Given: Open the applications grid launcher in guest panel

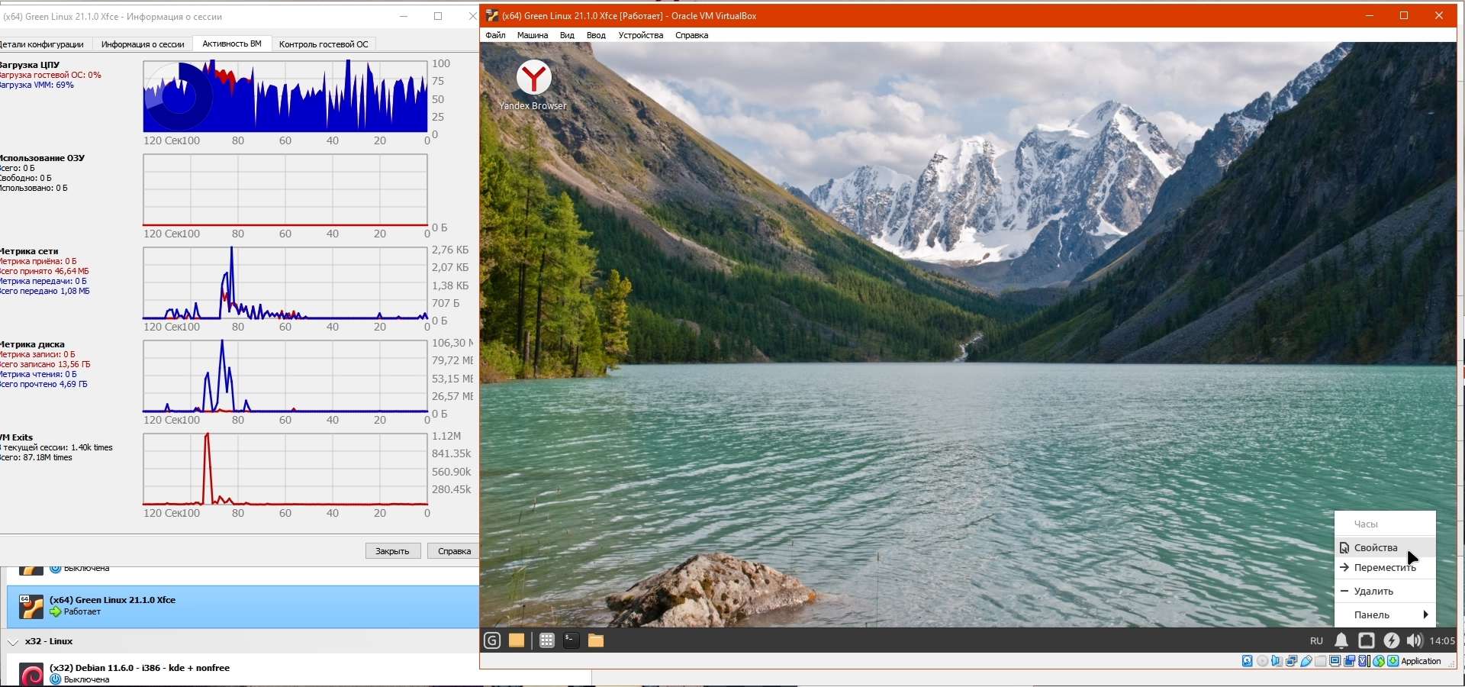Looking at the screenshot, I should (546, 640).
